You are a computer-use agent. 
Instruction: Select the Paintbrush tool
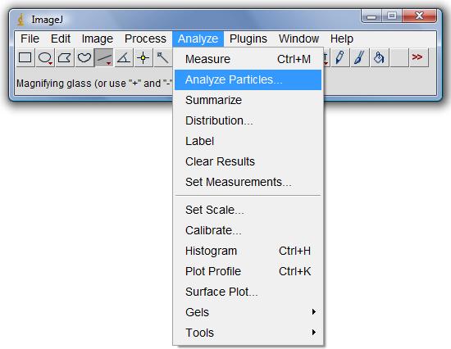pos(360,58)
